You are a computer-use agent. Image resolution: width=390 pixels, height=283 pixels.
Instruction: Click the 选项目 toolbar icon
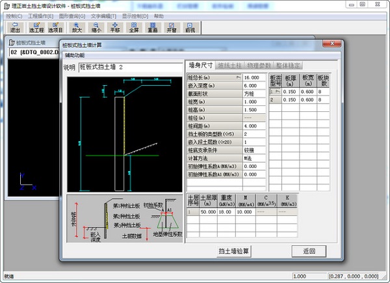click(57, 27)
